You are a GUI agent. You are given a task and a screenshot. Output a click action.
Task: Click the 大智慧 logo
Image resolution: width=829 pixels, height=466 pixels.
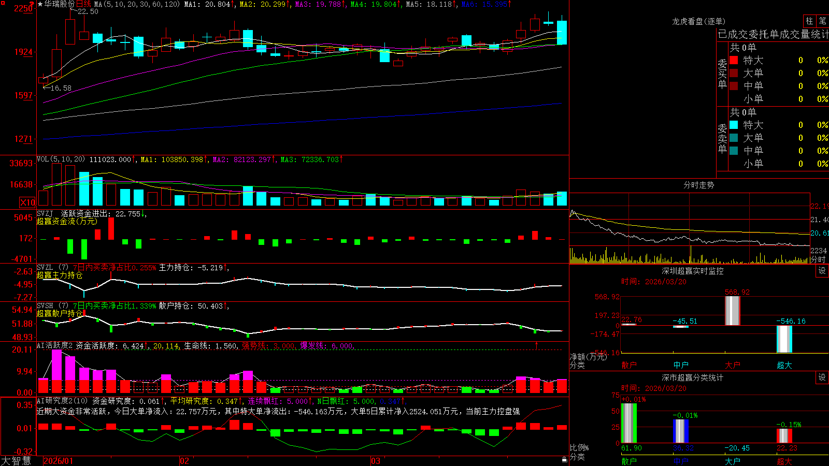pos(16,461)
